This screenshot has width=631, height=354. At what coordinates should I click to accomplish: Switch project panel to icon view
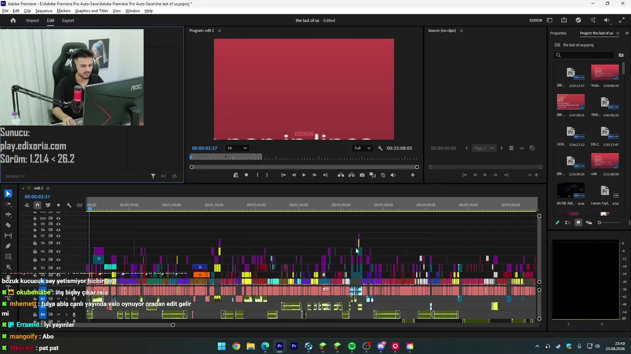pos(578,223)
